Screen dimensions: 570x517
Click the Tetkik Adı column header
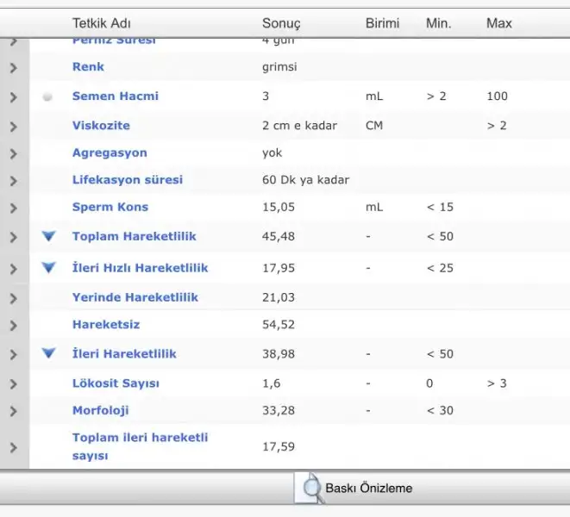click(x=102, y=23)
